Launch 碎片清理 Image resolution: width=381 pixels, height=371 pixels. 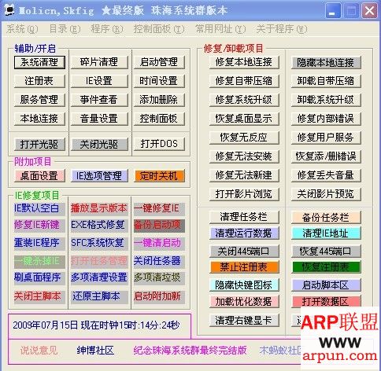[x=99, y=62]
